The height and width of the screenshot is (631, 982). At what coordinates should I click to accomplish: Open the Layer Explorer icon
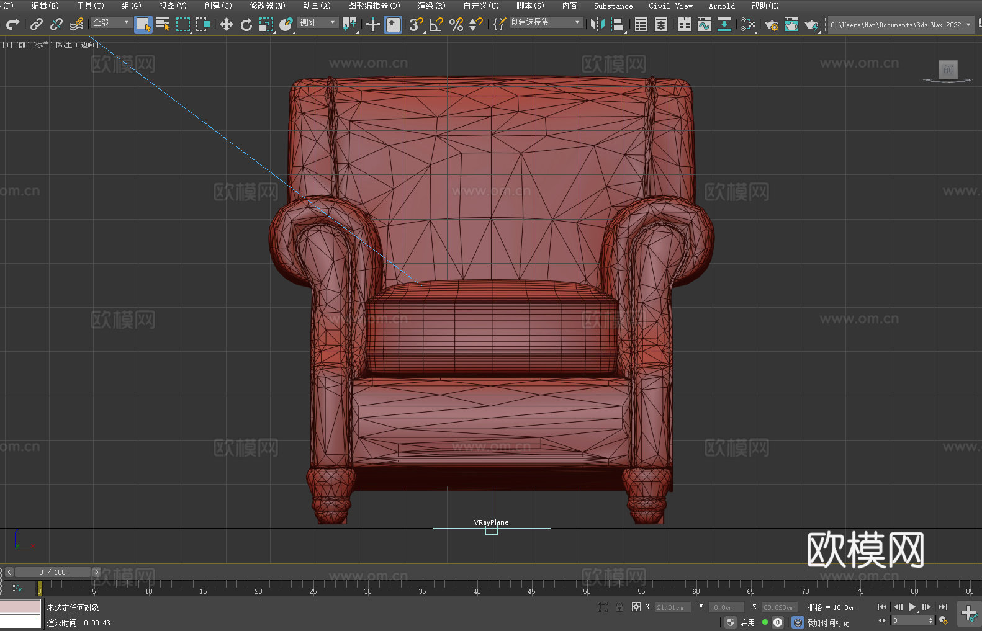click(661, 24)
